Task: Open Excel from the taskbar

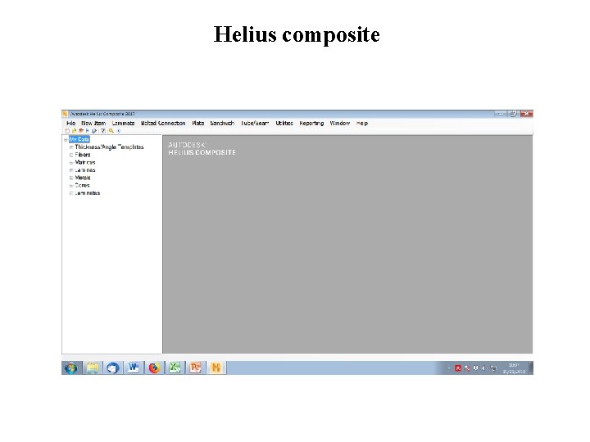Action: pos(175,368)
